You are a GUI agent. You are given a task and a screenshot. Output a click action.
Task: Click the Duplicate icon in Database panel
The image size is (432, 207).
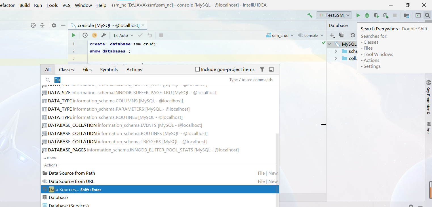click(341, 35)
